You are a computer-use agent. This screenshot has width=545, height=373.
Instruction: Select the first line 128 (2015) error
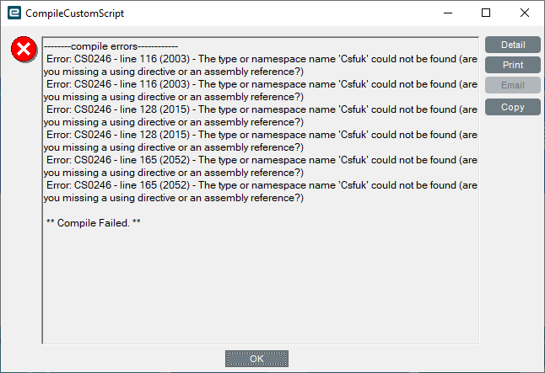pyautogui.click(x=261, y=116)
